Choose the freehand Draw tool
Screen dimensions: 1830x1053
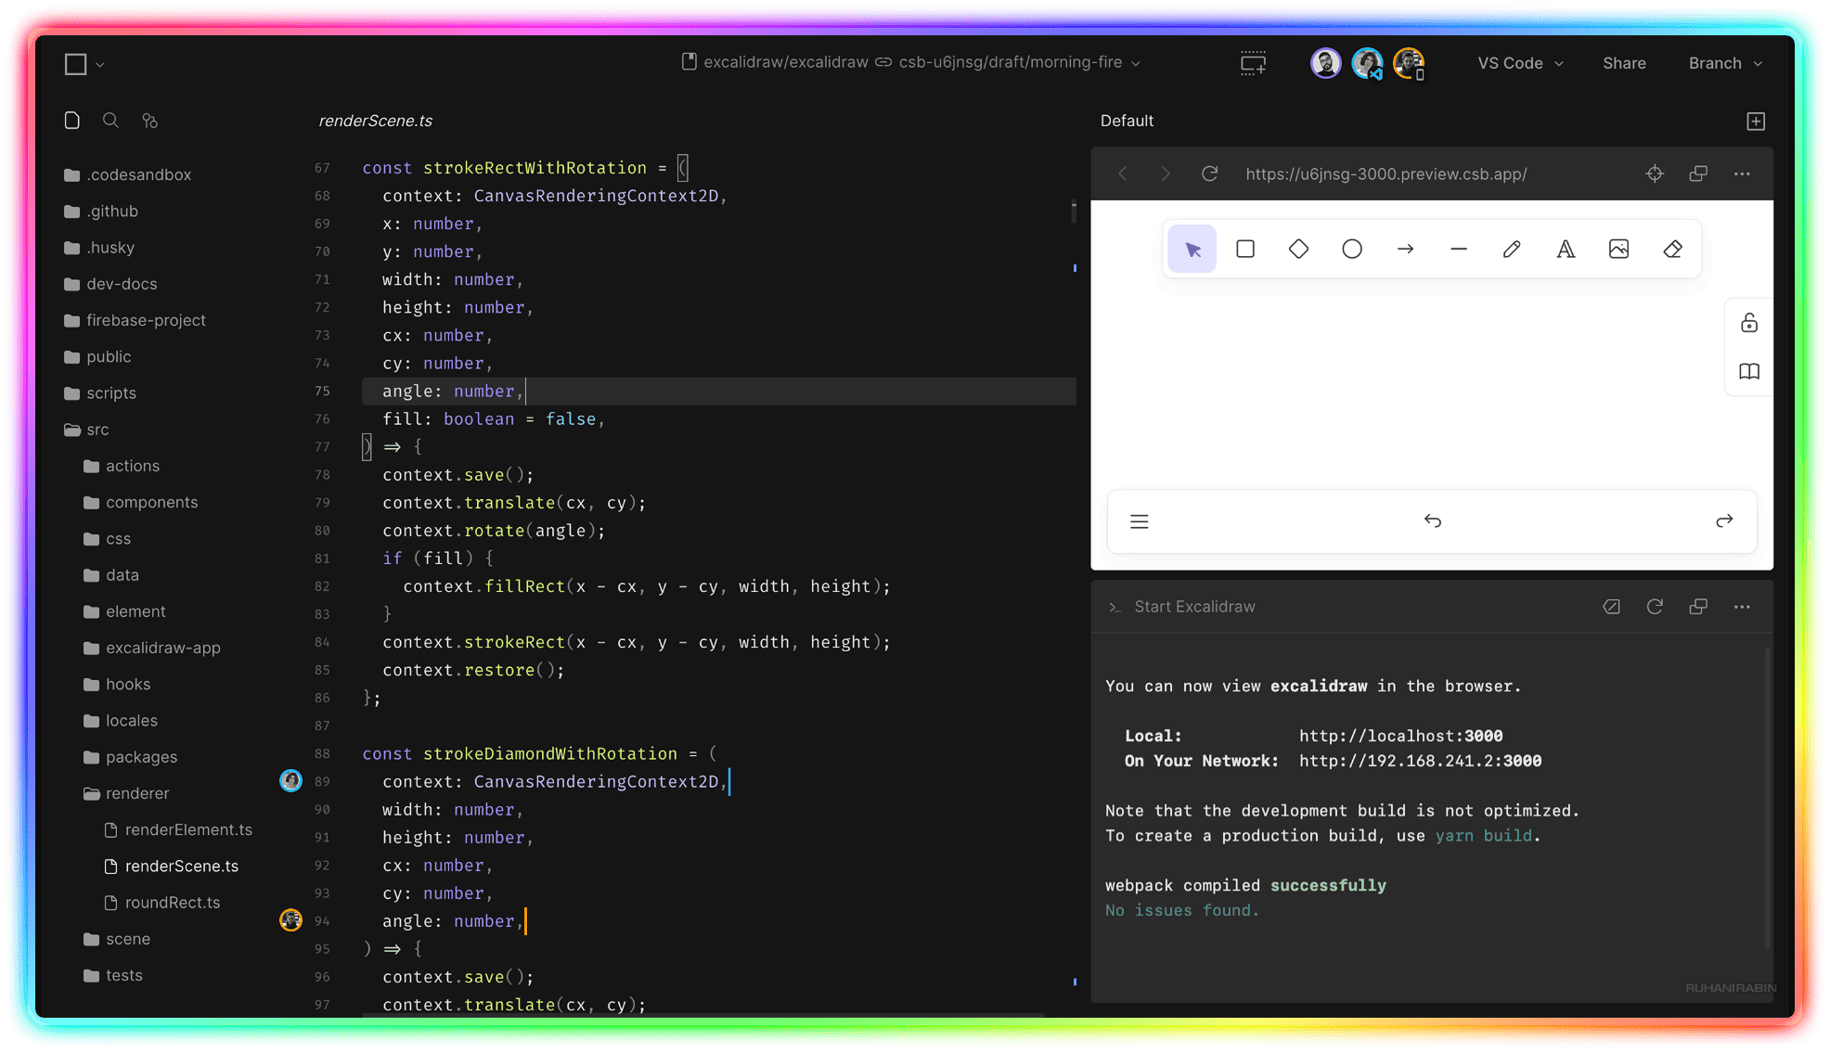[1512, 249]
